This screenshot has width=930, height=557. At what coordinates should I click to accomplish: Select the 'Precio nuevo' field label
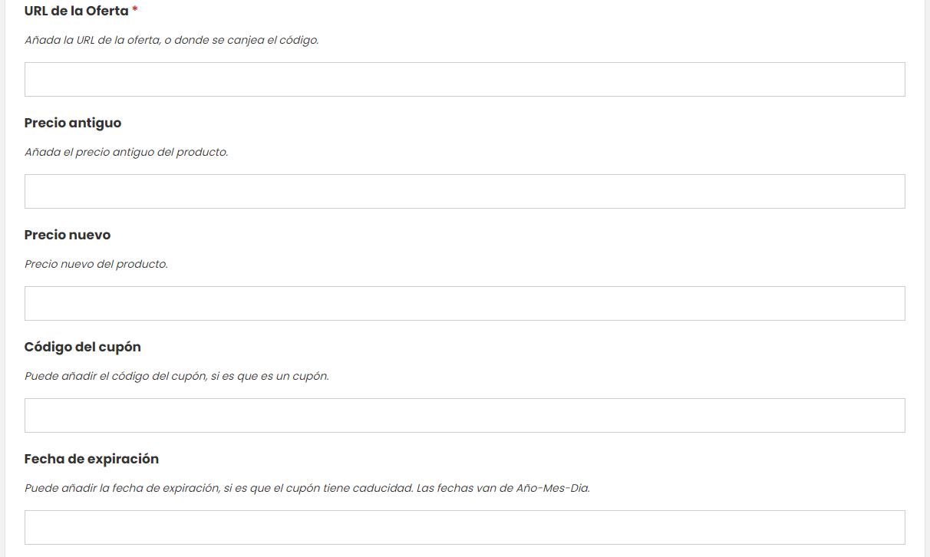[x=68, y=236]
